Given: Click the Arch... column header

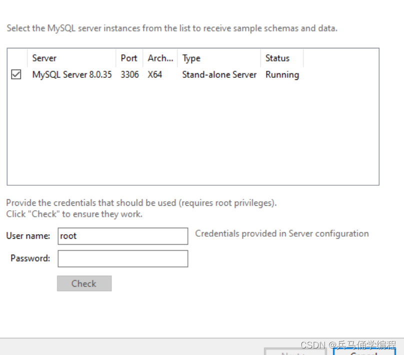Looking at the screenshot, I should tap(160, 58).
